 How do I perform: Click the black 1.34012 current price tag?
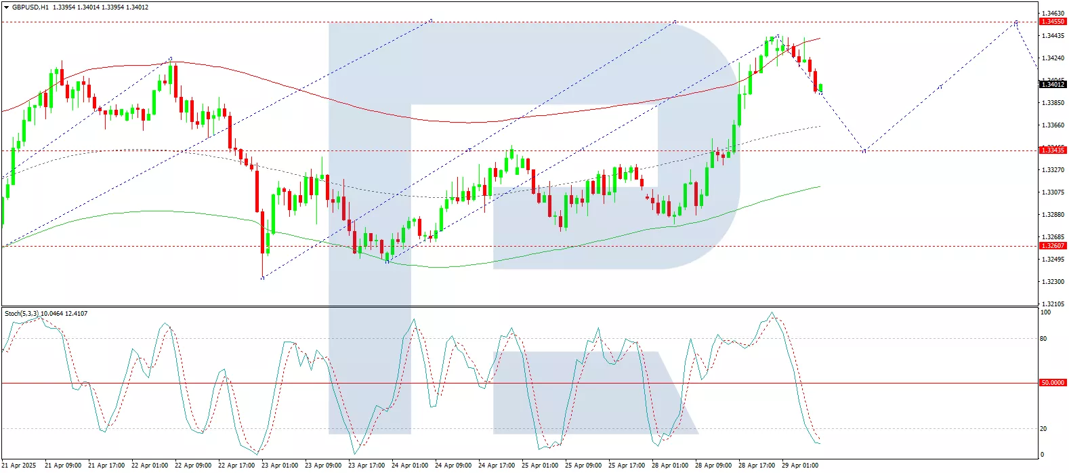pos(1052,85)
